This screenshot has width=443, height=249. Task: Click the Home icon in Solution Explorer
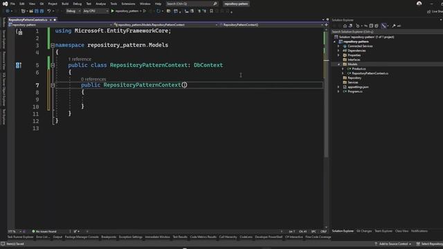[345, 26]
